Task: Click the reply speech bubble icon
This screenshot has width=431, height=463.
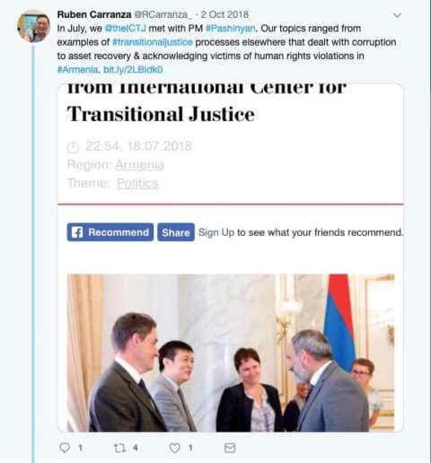Action: [x=65, y=448]
